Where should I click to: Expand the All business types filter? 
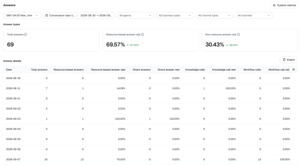coord(175,15)
